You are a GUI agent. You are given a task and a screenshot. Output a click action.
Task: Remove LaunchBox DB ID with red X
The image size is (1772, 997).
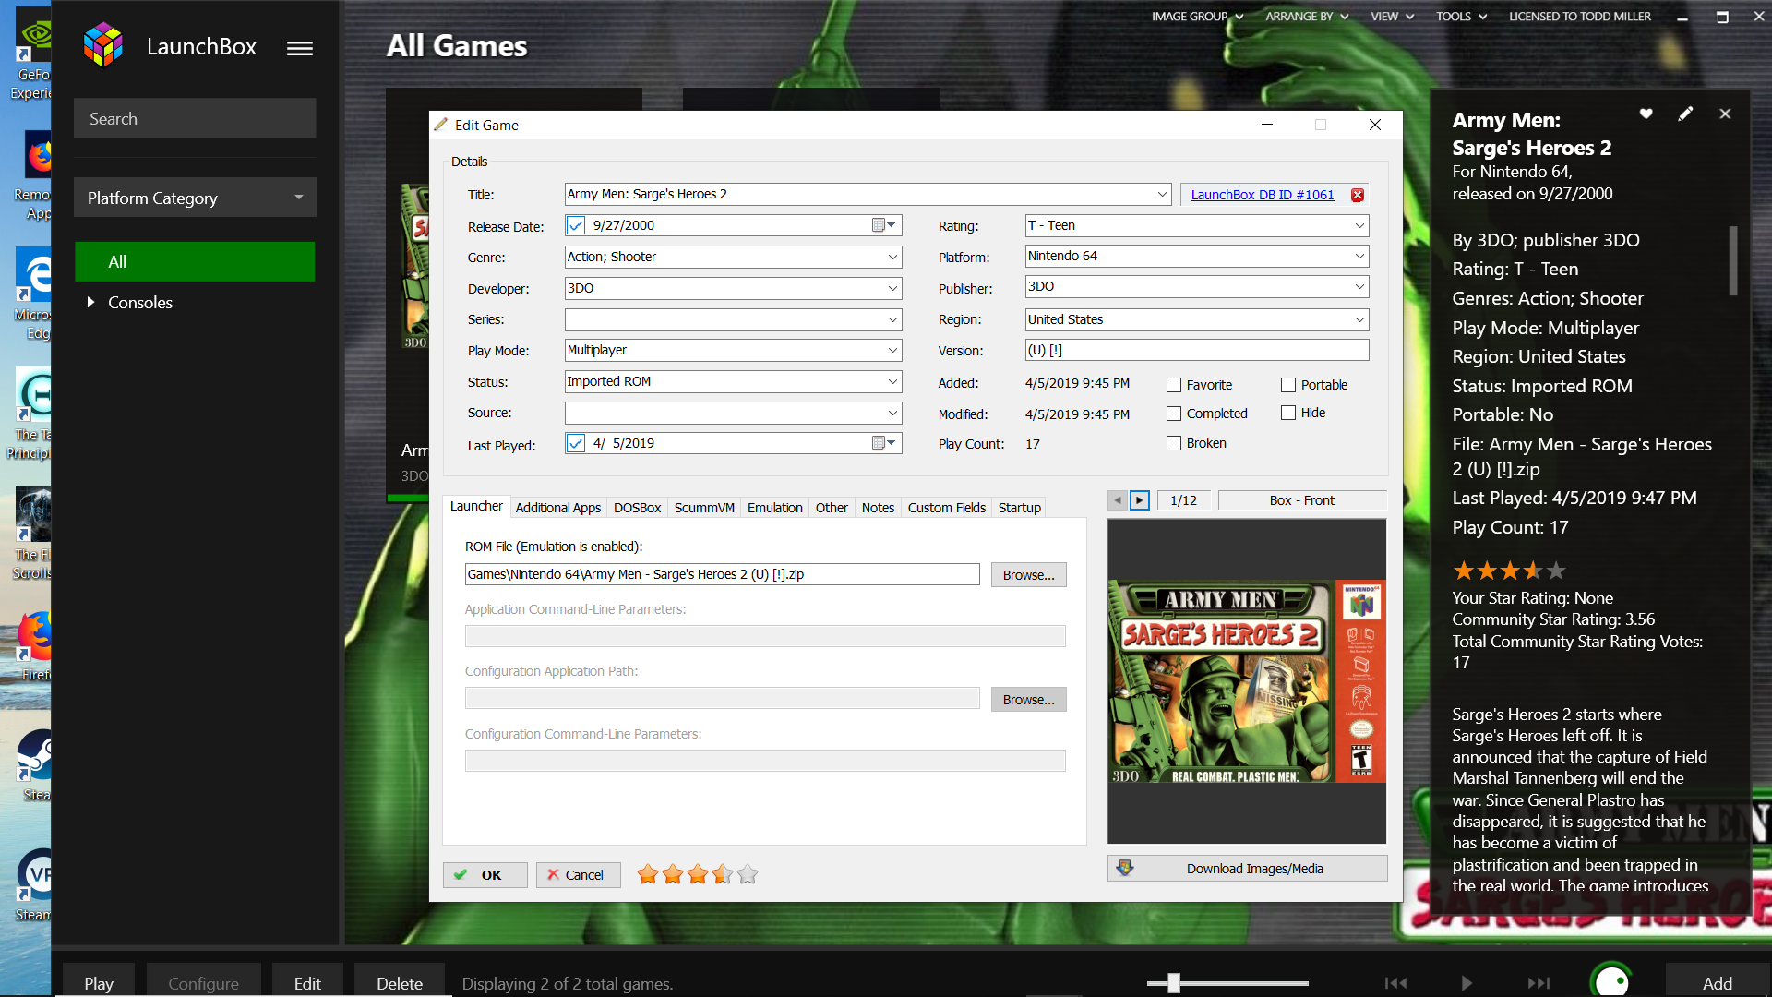[1358, 195]
